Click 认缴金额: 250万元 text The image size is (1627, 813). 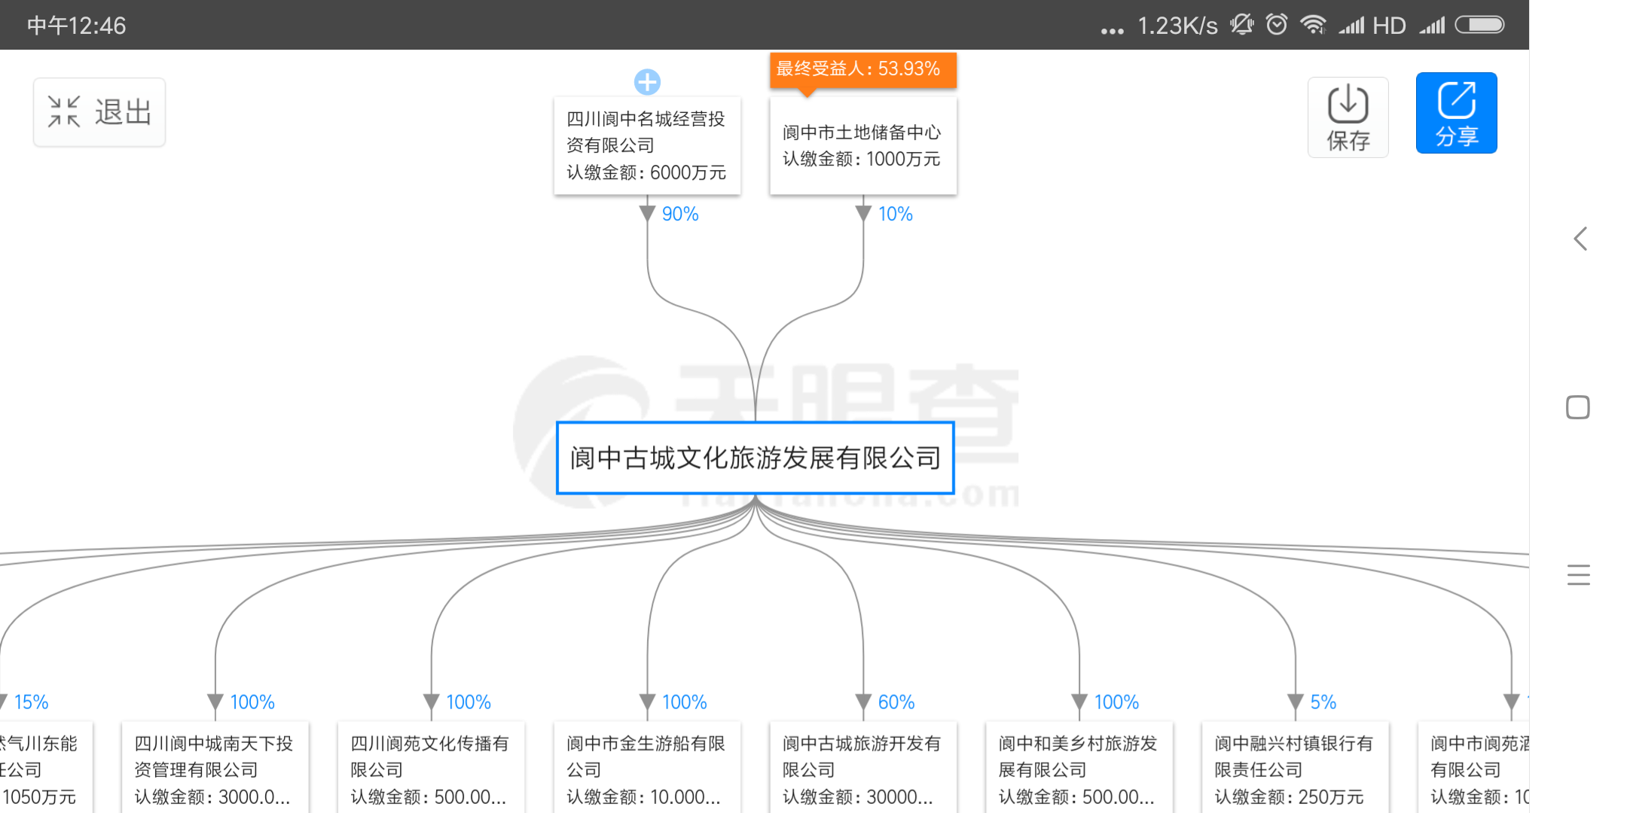pyautogui.click(x=1289, y=797)
